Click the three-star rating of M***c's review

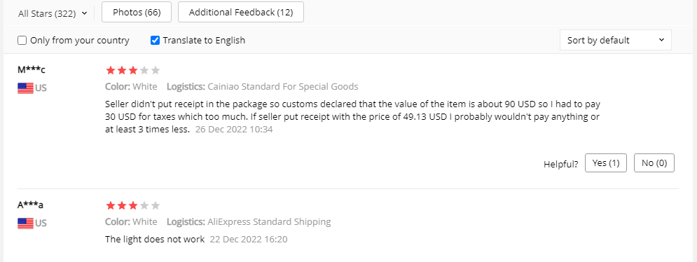pyautogui.click(x=132, y=70)
